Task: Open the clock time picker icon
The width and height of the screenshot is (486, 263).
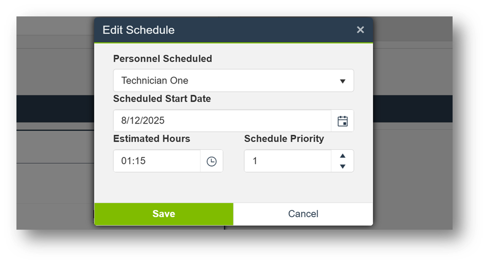Action: (211, 161)
